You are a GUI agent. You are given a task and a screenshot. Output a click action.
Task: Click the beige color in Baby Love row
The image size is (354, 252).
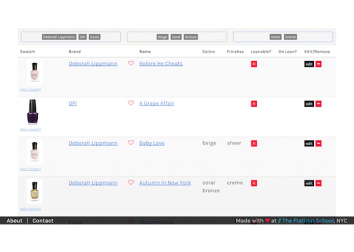click(x=209, y=143)
